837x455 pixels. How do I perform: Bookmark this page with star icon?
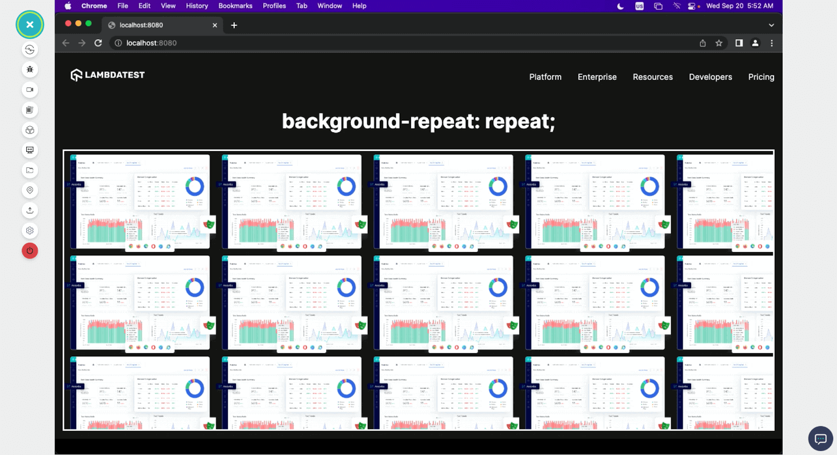point(719,43)
